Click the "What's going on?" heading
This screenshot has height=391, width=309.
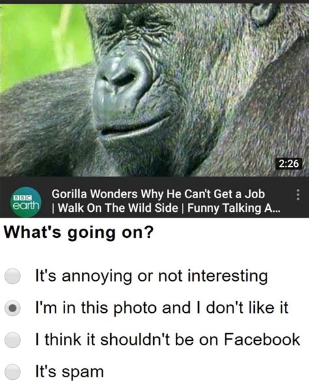tap(79, 233)
